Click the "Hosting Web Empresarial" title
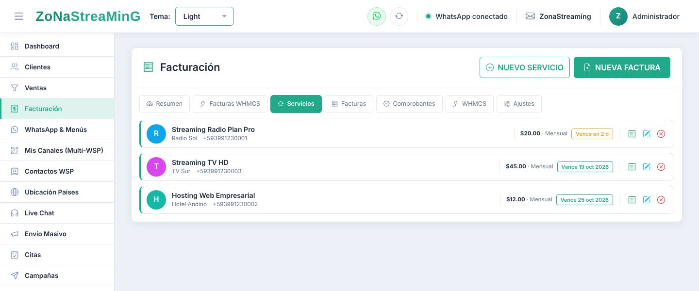Viewport: 699px width, 291px height. tap(213, 195)
